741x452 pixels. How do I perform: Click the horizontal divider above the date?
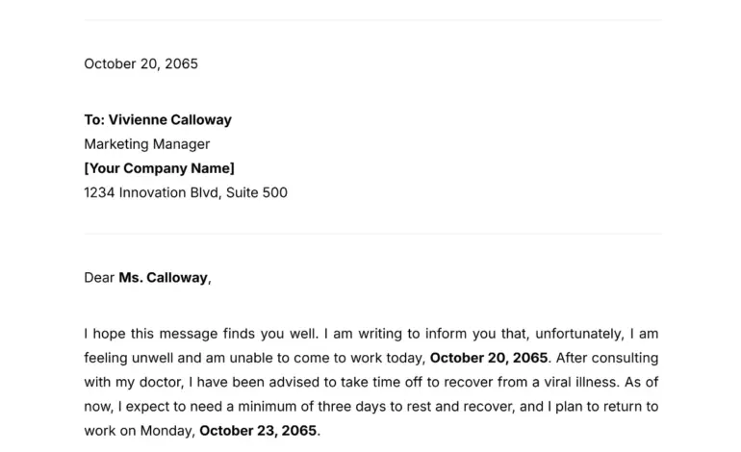(x=372, y=20)
